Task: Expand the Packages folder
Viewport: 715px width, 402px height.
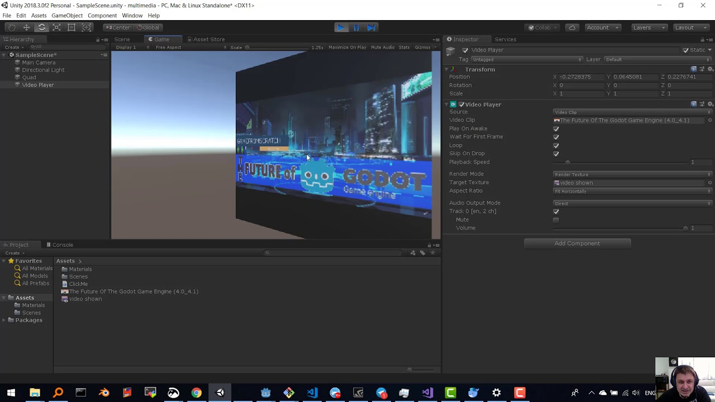Action: click(4, 320)
